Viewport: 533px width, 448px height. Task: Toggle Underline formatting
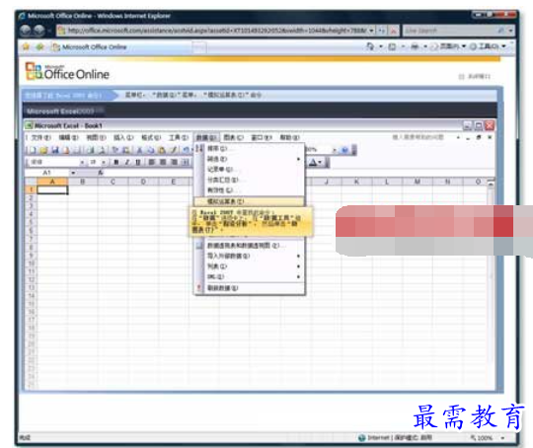[x=138, y=162]
